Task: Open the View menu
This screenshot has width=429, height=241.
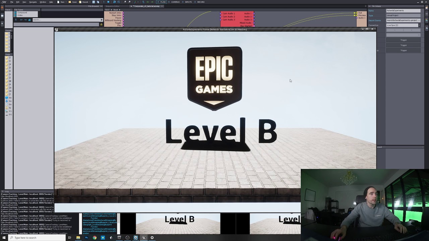Action: pos(24,2)
